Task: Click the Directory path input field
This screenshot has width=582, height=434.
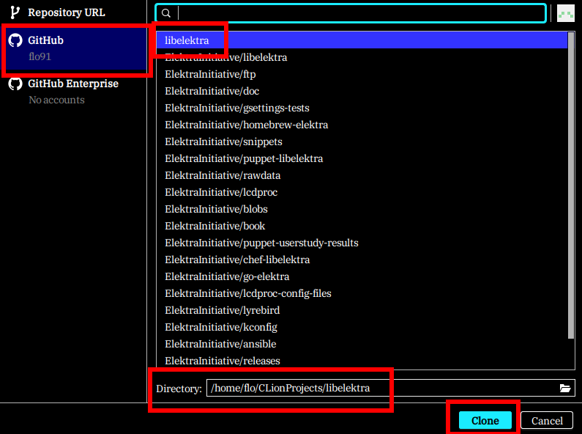Action: tap(381, 388)
